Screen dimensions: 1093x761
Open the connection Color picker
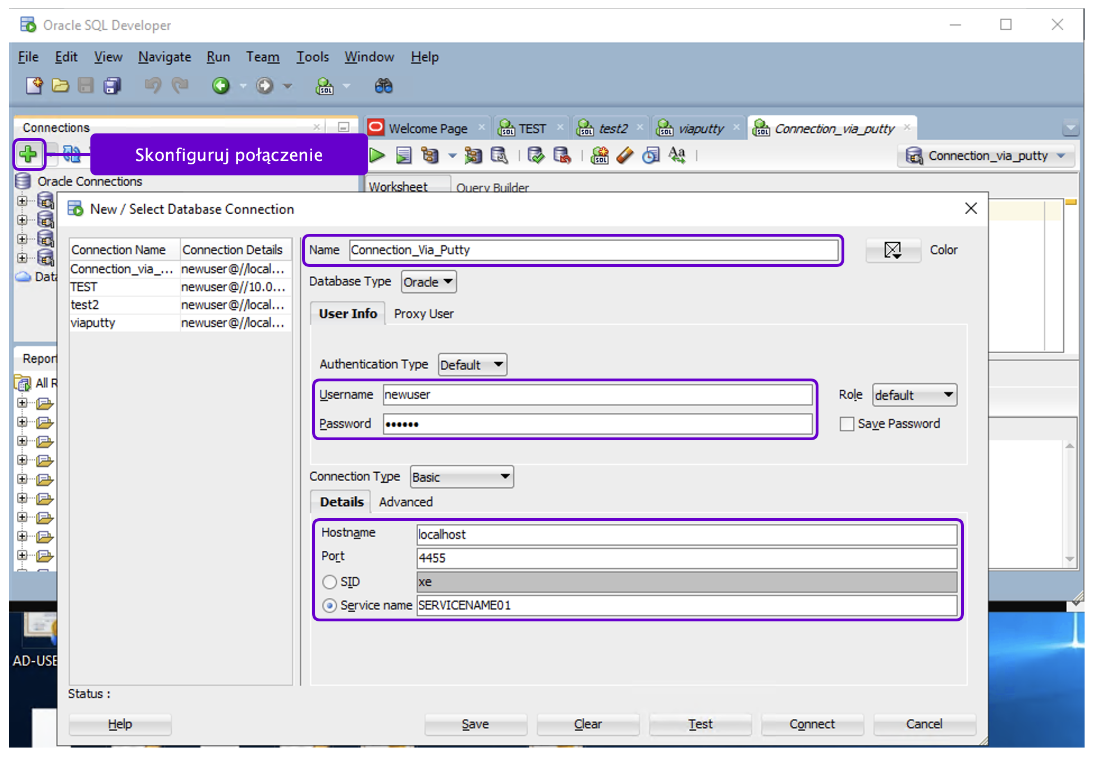click(893, 250)
